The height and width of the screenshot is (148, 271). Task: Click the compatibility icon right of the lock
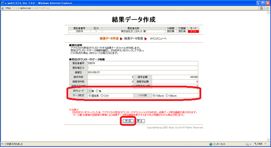point(267,8)
